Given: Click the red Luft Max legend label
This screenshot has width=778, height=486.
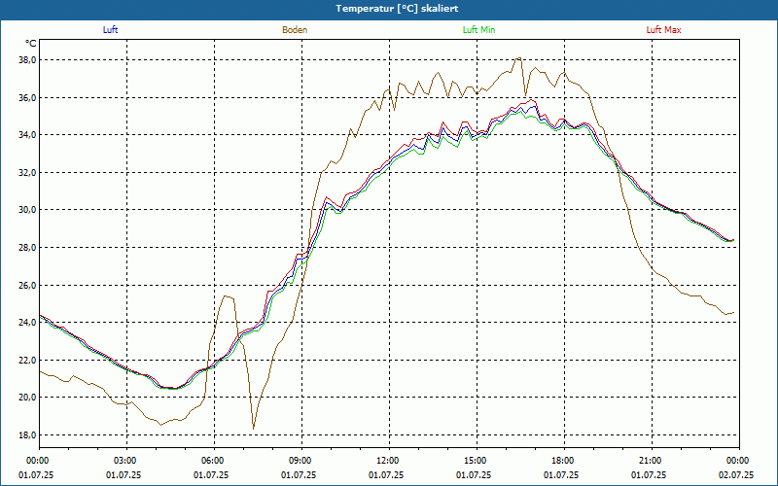Looking at the screenshot, I should pos(663,30).
